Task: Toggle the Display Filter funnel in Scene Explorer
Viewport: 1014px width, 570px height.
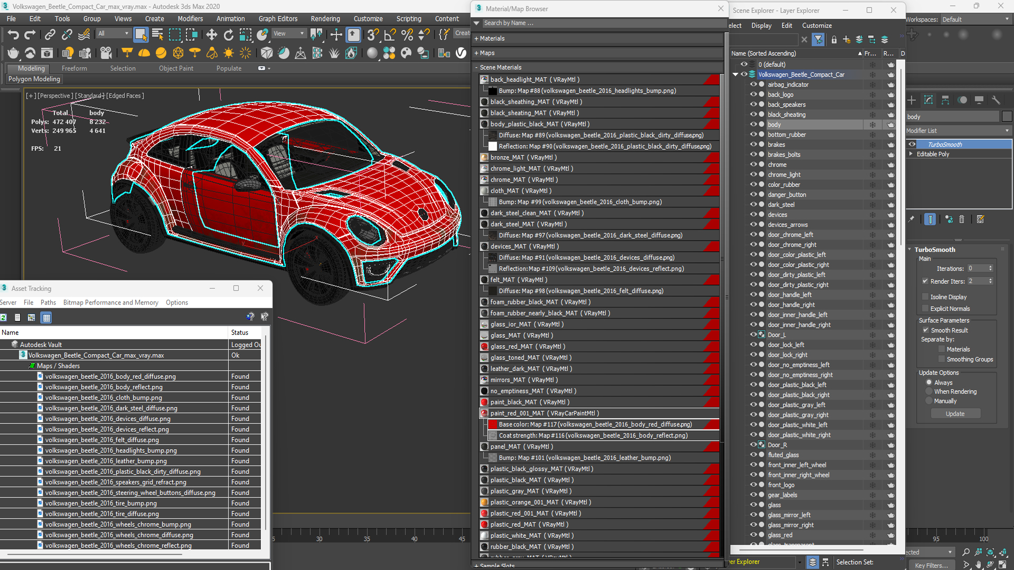Action: pos(818,40)
